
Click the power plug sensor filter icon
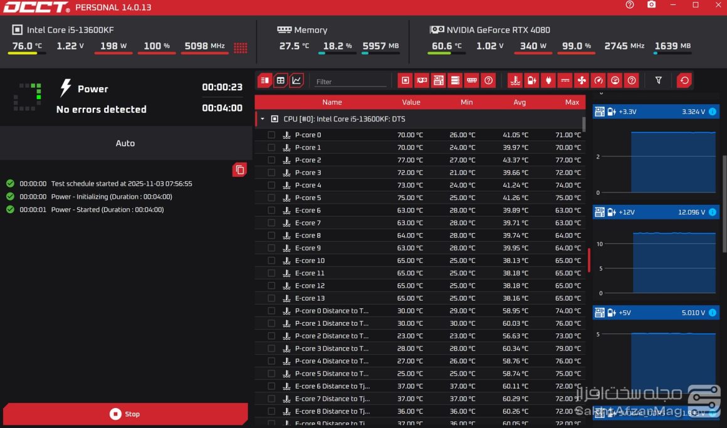point(548,80)
